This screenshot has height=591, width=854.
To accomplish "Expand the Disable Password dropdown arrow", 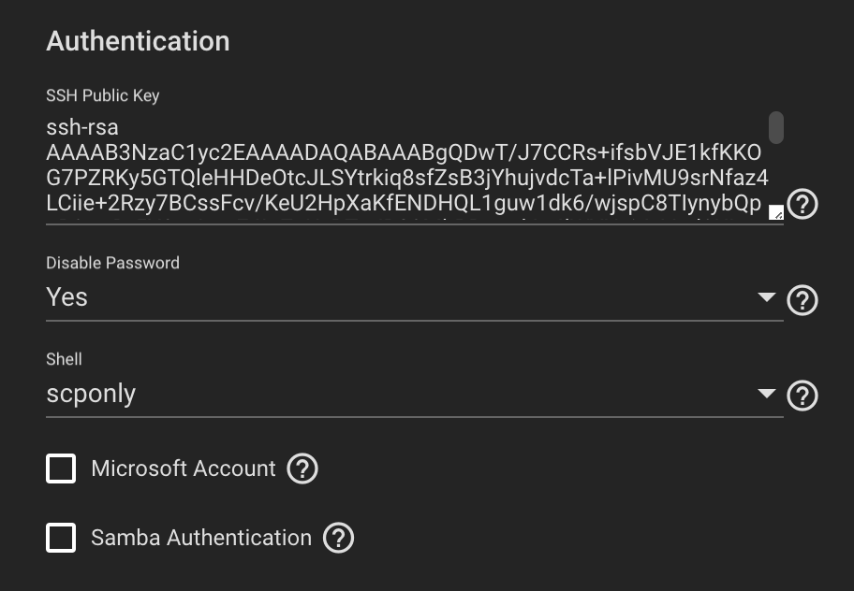I will pos(767,297).
